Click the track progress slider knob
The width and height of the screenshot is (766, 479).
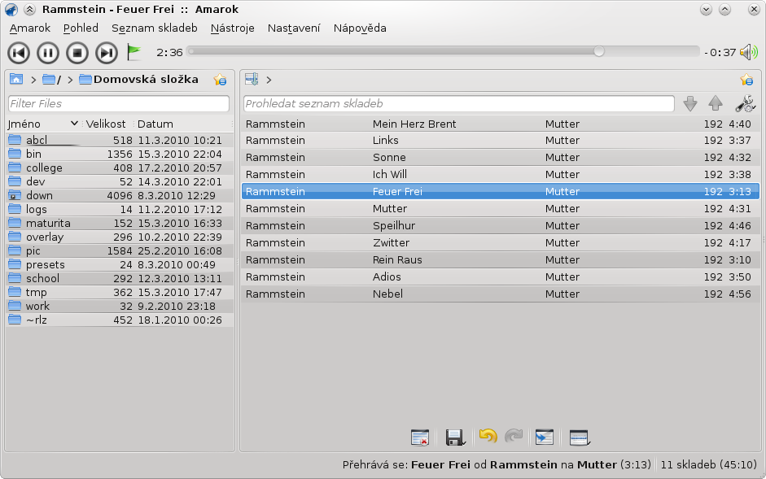pos(599,51)
